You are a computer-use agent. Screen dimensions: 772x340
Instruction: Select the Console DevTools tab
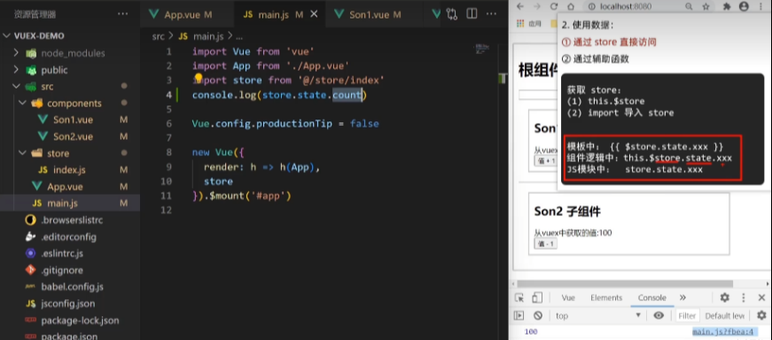[651, 297]
